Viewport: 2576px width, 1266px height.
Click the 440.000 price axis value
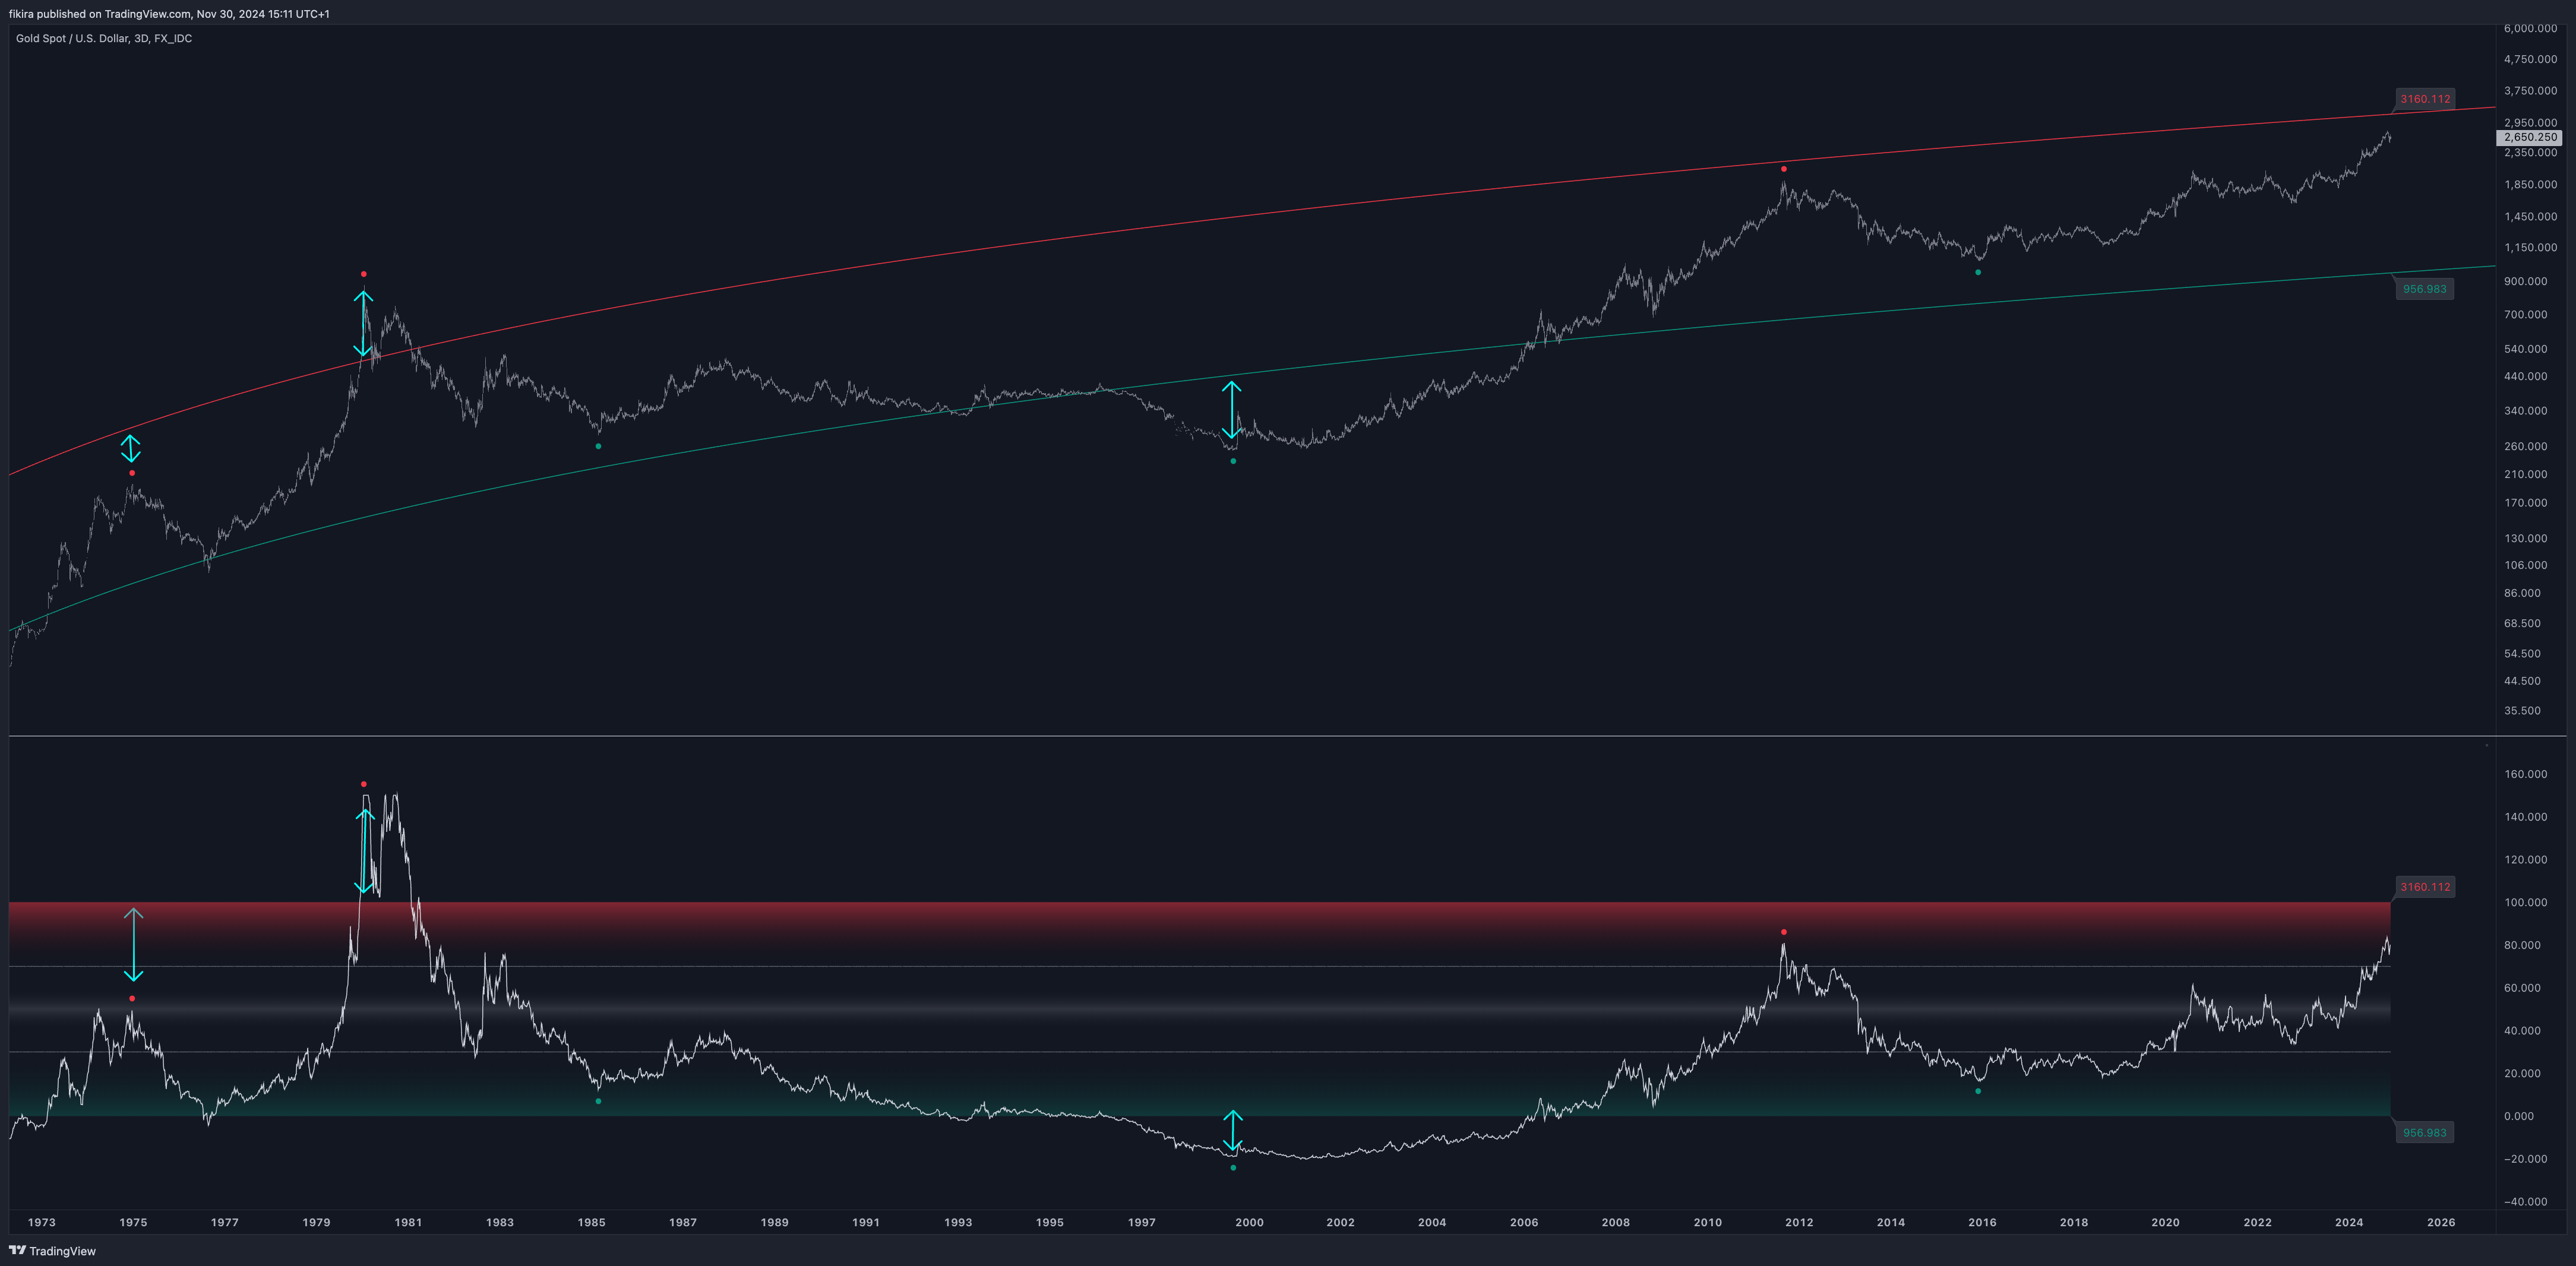(x=2526, y=377)
